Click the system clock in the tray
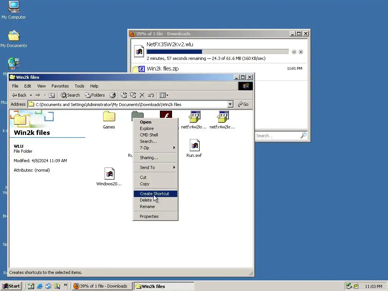388x291 pixels. point(373,286)
